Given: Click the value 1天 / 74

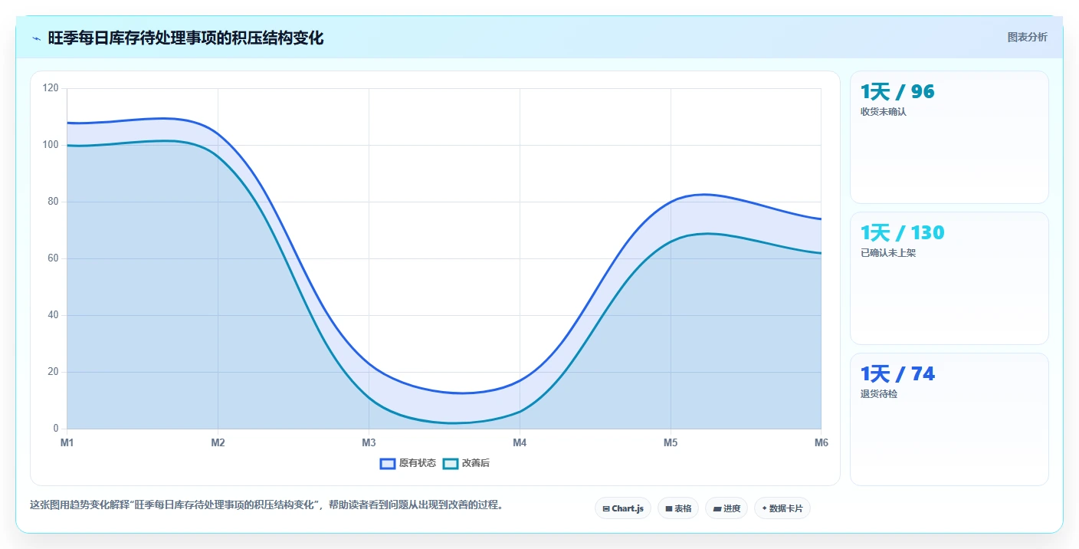Looking at the screenshot, I should [897, 373].
